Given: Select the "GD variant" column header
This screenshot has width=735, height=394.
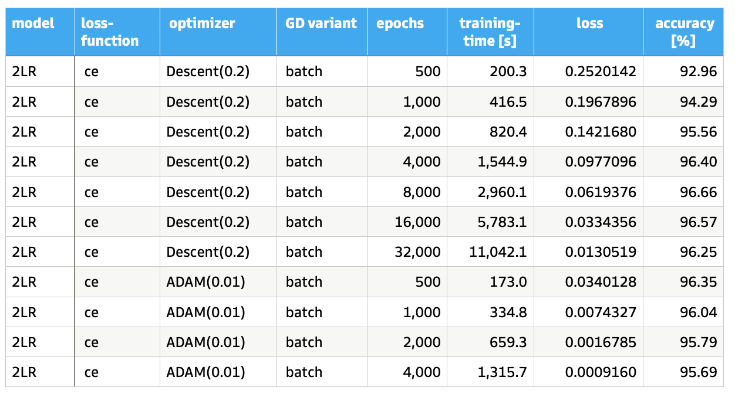Looking at the screenshot, I should (321, 24).
